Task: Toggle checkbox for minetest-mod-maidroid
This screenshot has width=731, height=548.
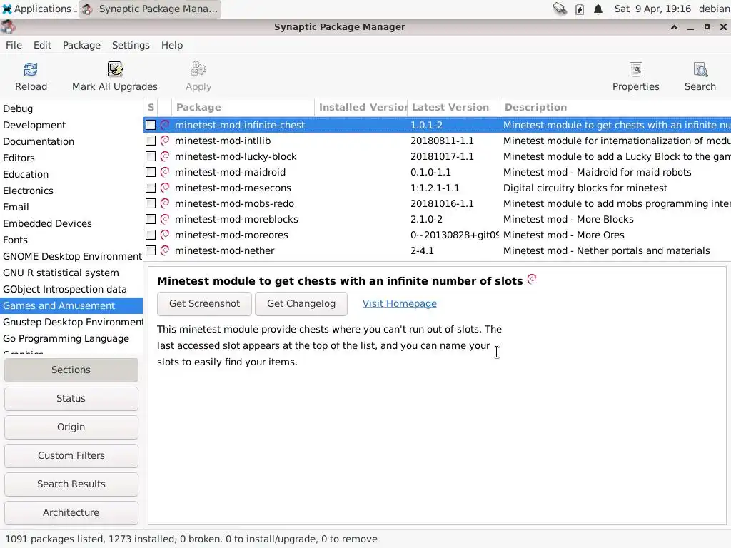Action: click(x=151, y=172)
